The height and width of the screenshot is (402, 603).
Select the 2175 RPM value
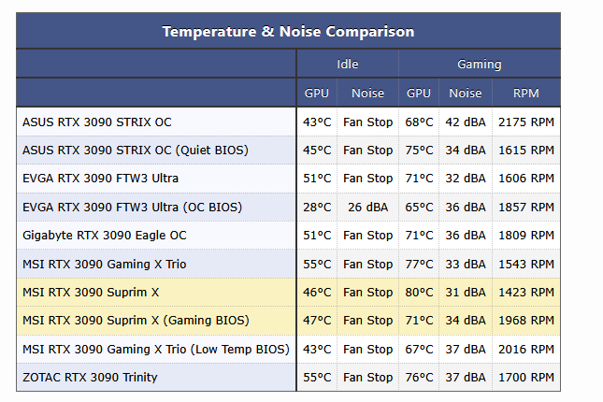(x=526, y=122)
